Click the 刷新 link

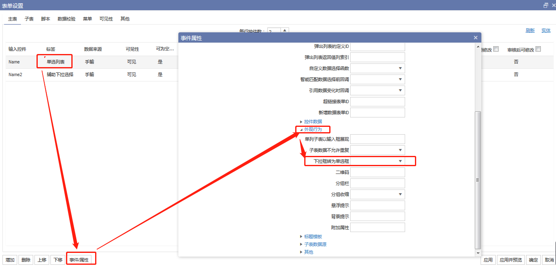pos(530,31)
